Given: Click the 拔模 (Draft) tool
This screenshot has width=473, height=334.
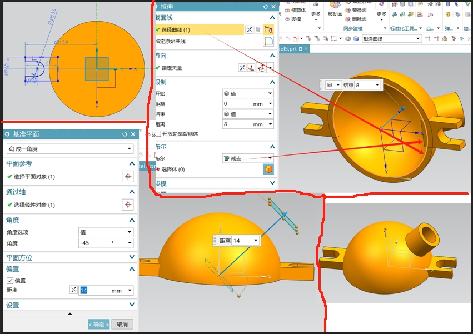Looking at the screenshot, I should 293,19.
